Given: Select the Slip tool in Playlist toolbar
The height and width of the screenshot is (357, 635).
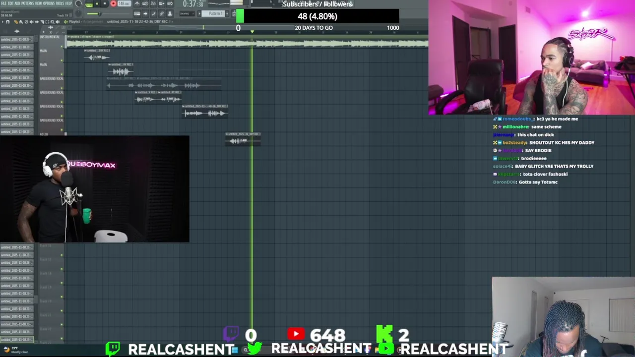Looking at the screenshot, I should [x=37, y=22].
